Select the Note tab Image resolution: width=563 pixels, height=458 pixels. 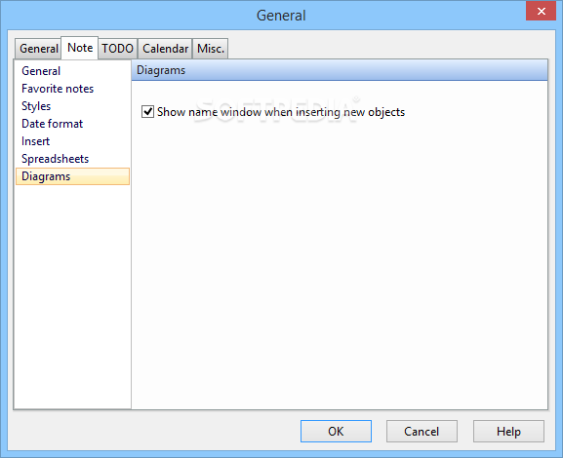tap(80, 48)
